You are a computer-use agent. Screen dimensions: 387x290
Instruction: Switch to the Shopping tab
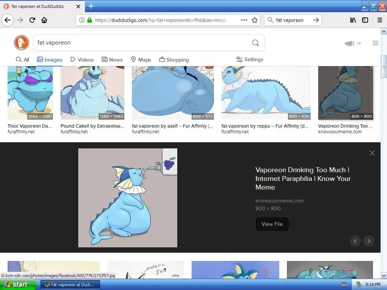[174, 60]
